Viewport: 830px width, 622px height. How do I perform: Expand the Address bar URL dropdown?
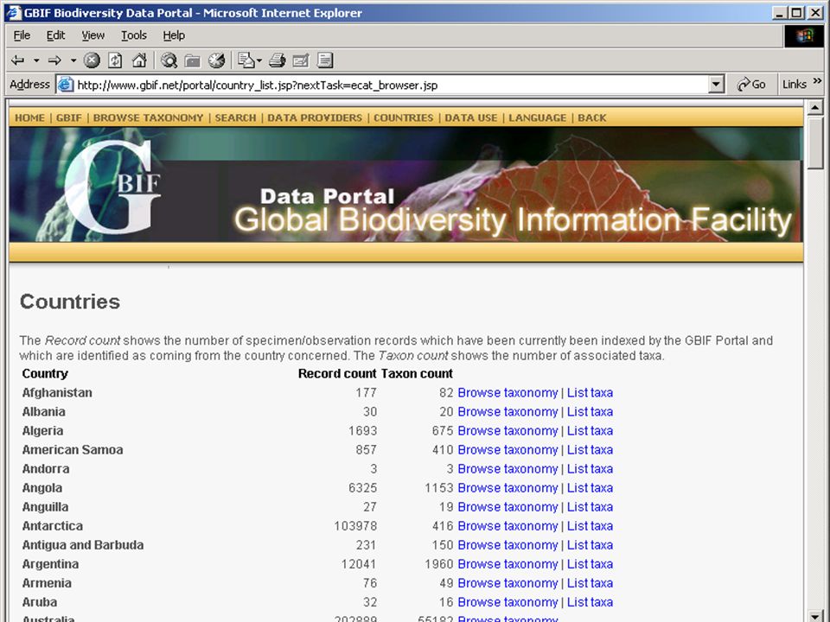coord(716,85)
